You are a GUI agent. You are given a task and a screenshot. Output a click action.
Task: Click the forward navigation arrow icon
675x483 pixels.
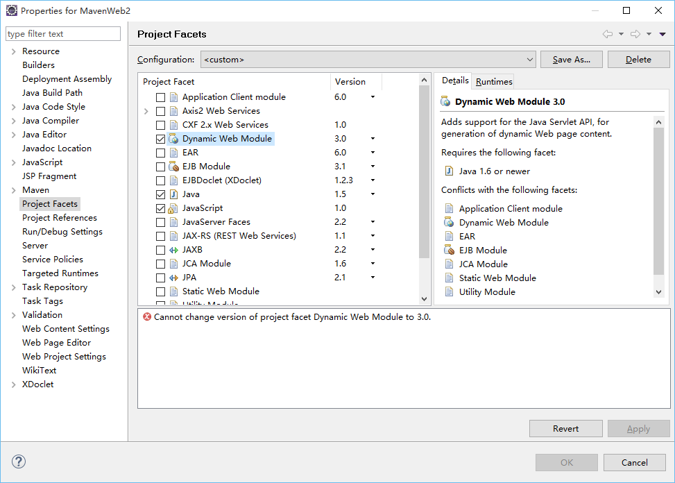coord(635,34)
